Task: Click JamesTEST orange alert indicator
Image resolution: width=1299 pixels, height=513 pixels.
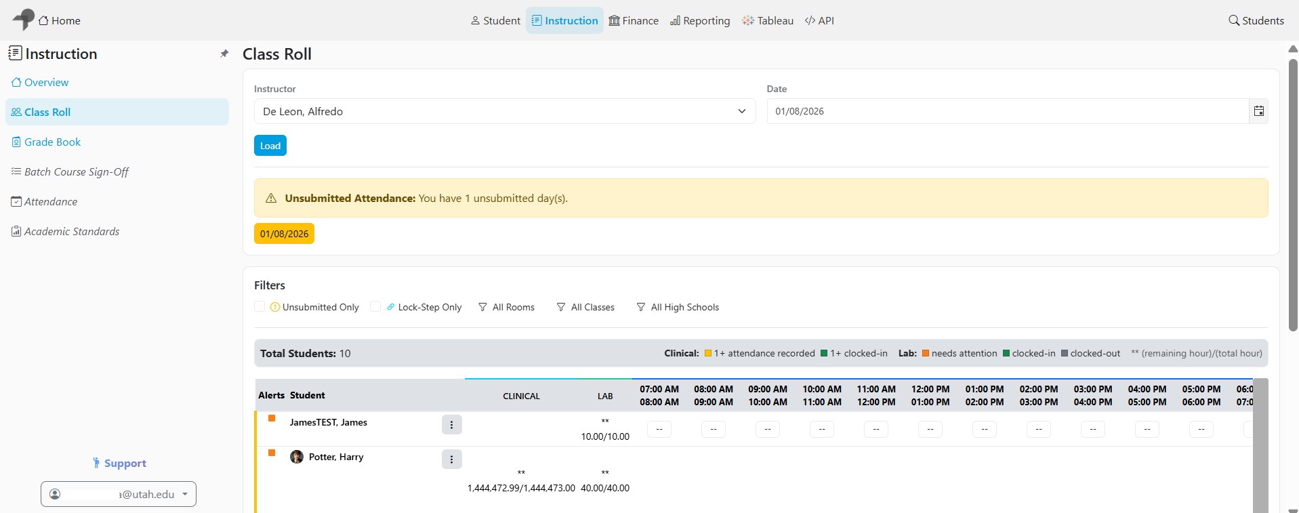Action: tap(272, 418)
